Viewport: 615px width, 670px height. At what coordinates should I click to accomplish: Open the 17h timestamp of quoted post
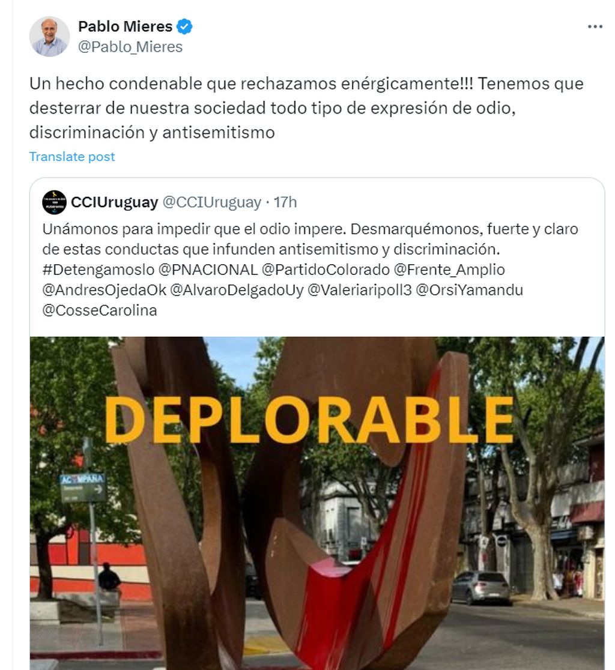point(285,202)
